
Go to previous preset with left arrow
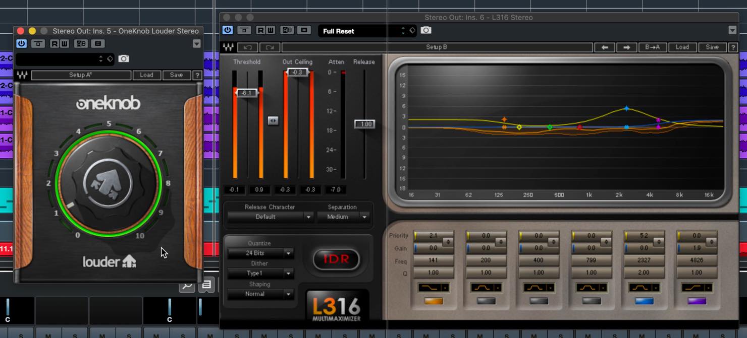click(605, 47)
